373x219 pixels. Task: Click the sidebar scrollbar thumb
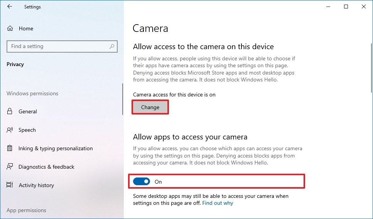point(123,99)
